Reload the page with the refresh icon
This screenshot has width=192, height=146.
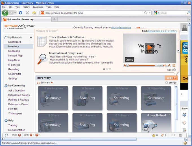(21, 13)
